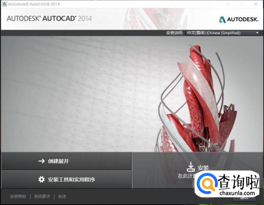Click the 创建展开 button
The image size is (264, 205).
pos(67,161)
